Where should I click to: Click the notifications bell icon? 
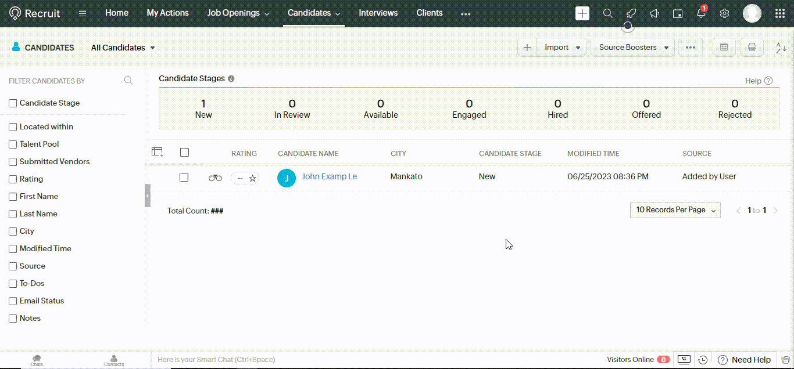(x=700, y=13)
